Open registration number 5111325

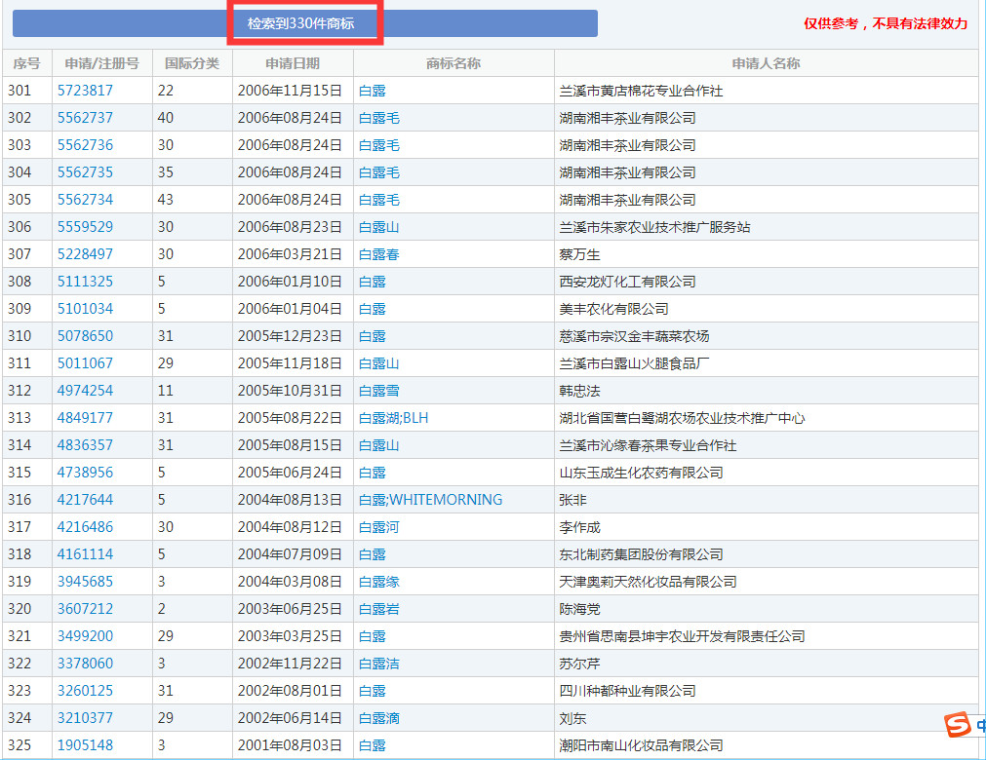coord(85,282)
